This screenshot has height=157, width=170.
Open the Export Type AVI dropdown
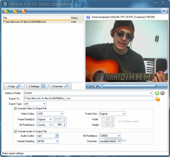point(35,104)
